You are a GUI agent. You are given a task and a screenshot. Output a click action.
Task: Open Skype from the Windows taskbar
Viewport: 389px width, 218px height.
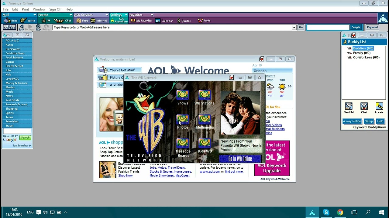click(326, 213)
